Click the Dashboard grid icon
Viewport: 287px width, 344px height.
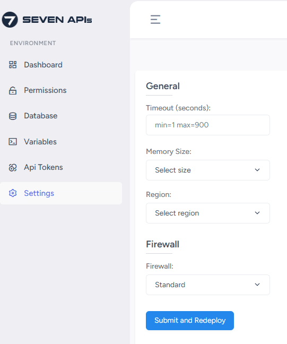click(x=13, y=65)
